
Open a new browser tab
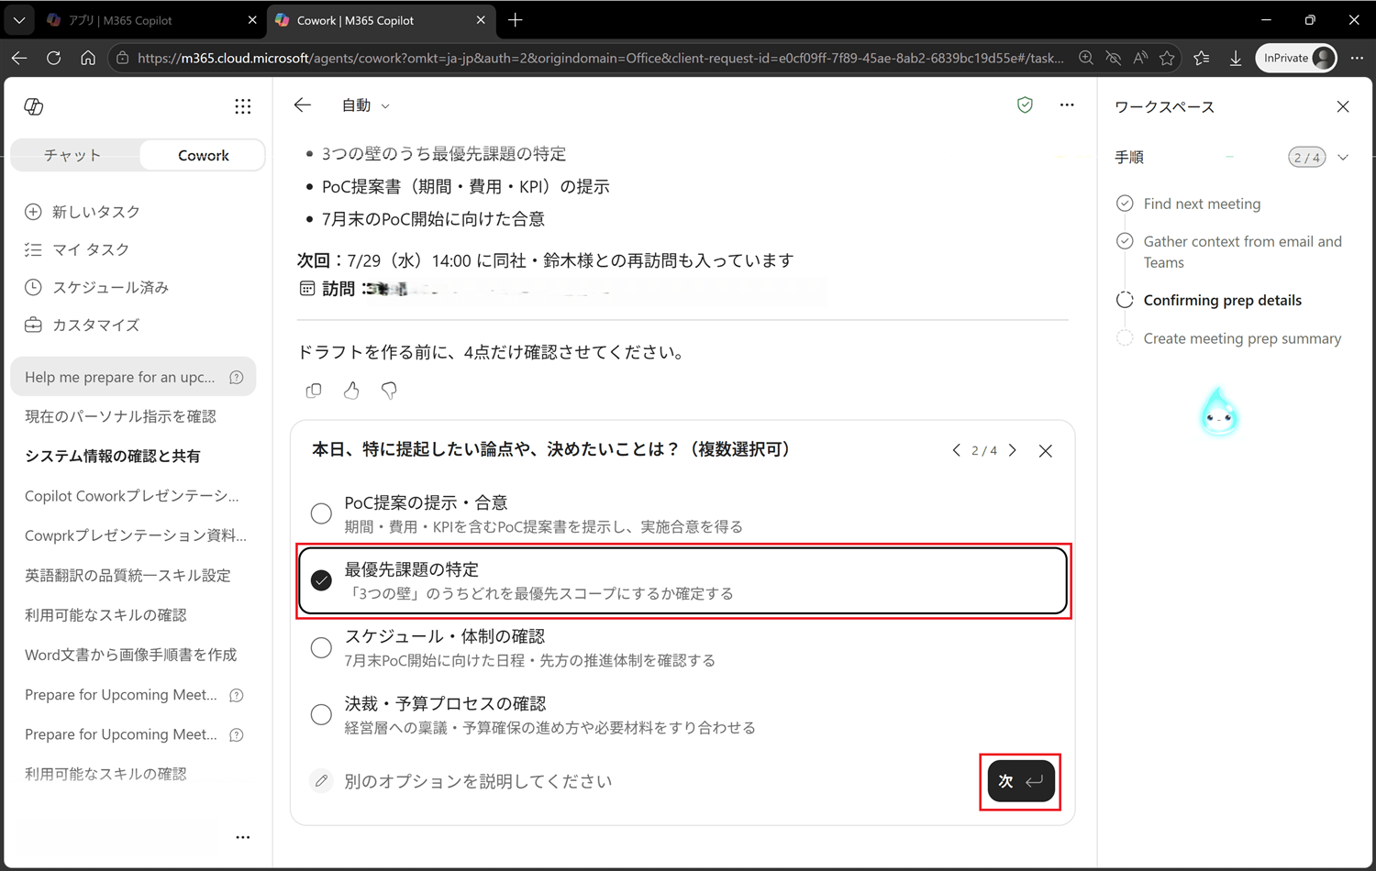point(516,20)
